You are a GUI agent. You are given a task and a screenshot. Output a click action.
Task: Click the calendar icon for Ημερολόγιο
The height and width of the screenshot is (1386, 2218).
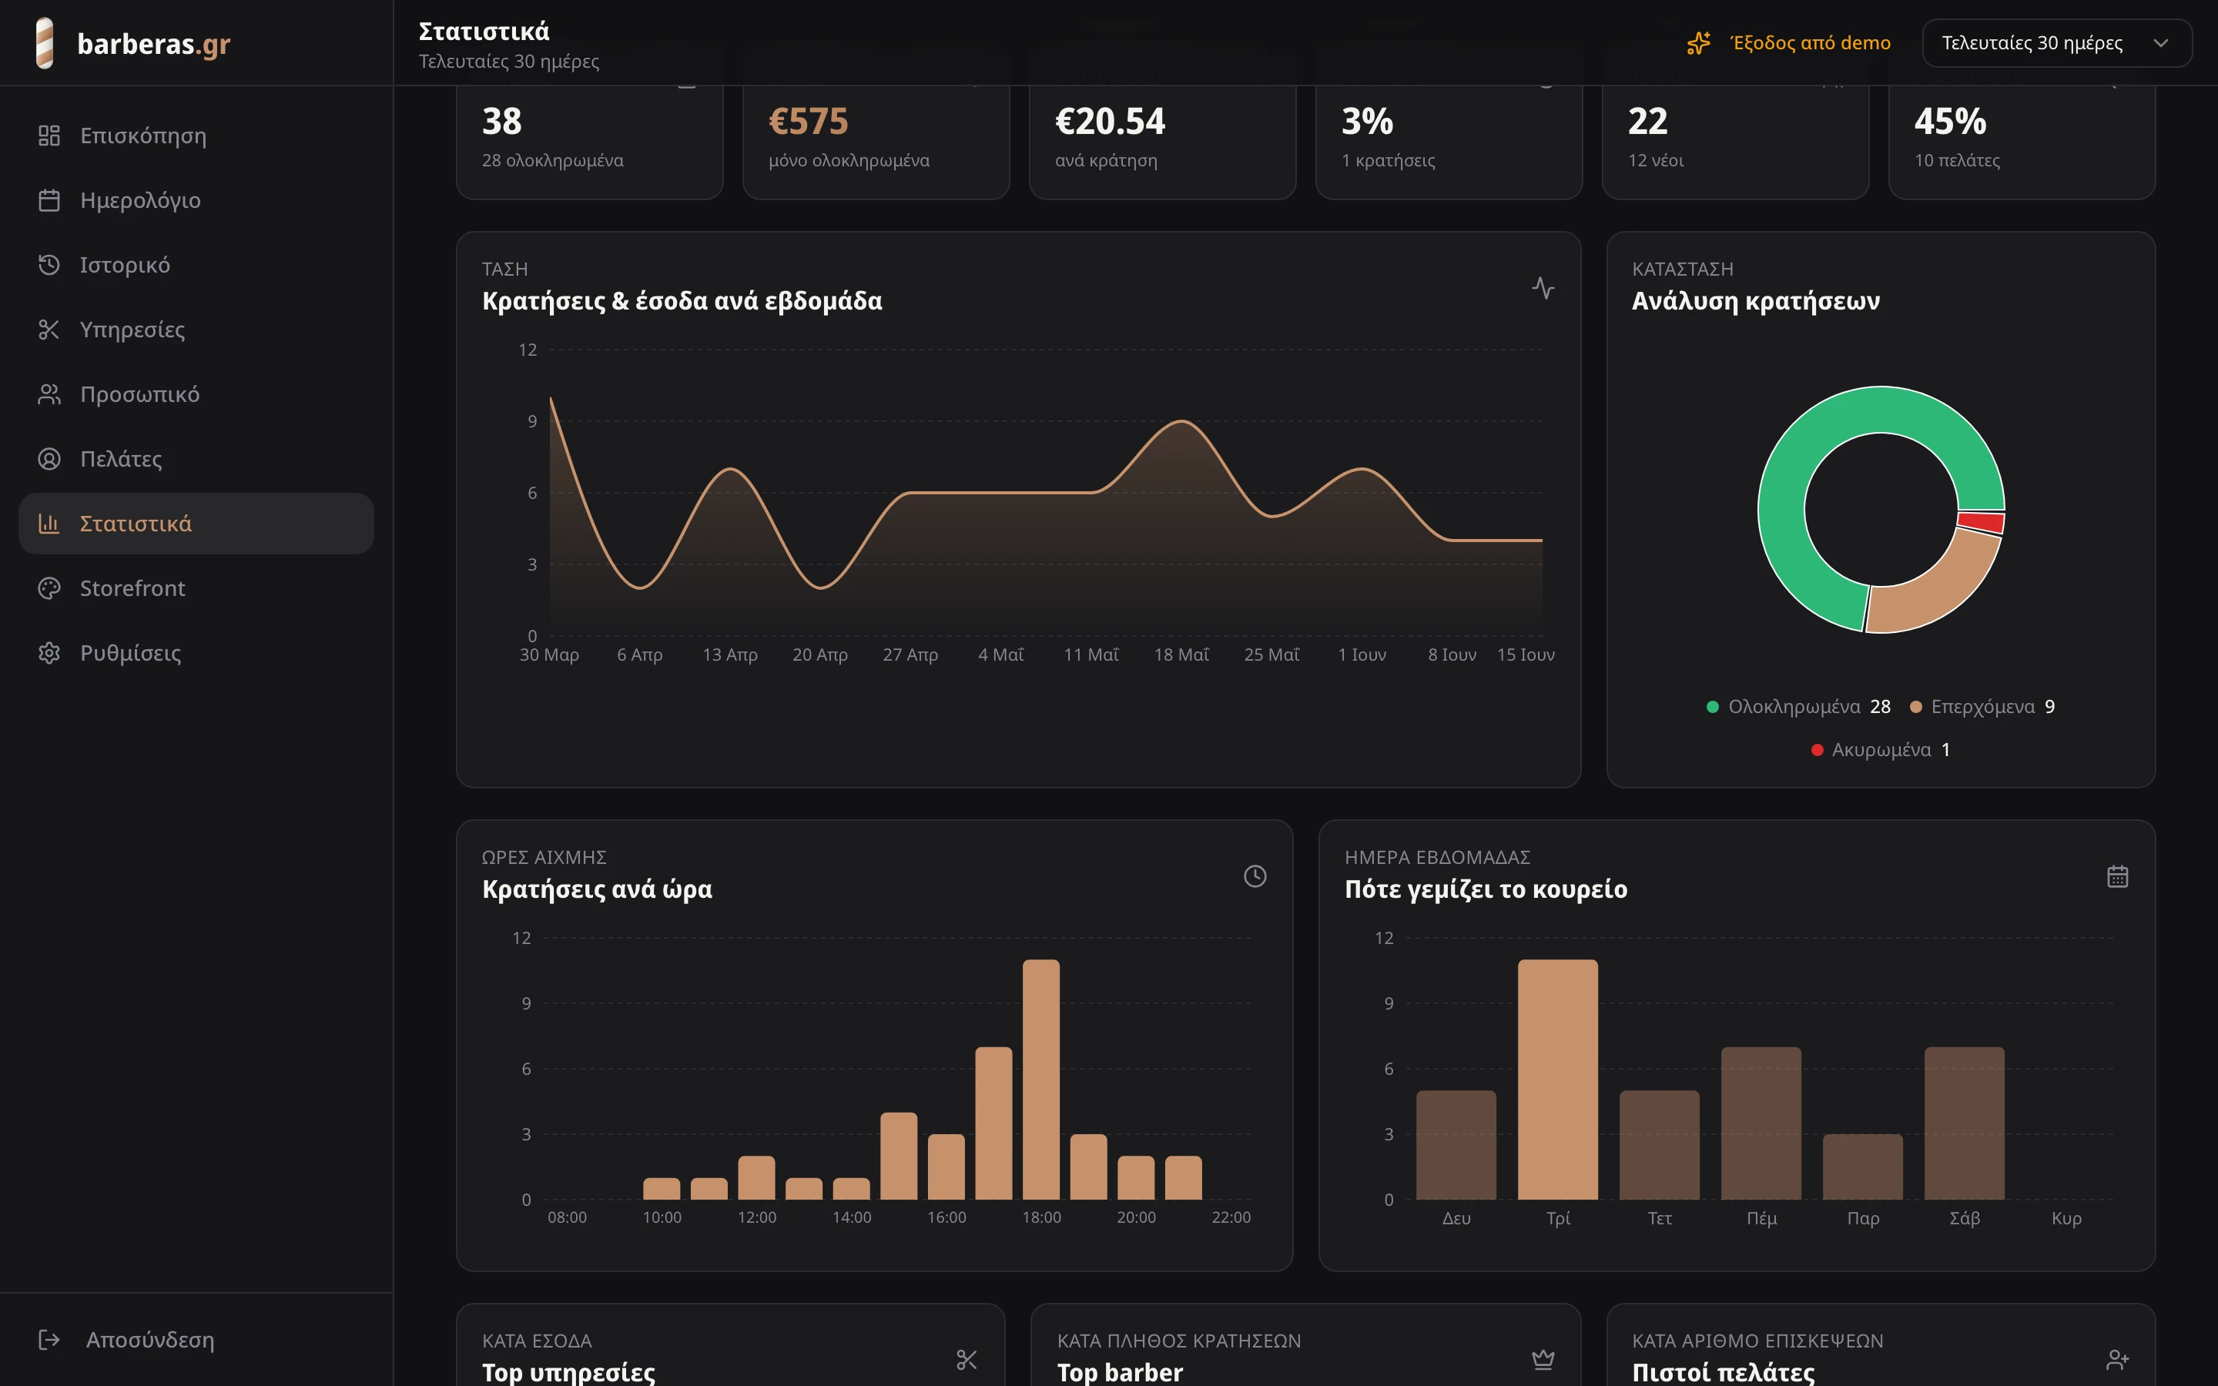click(x=49, y=200)
